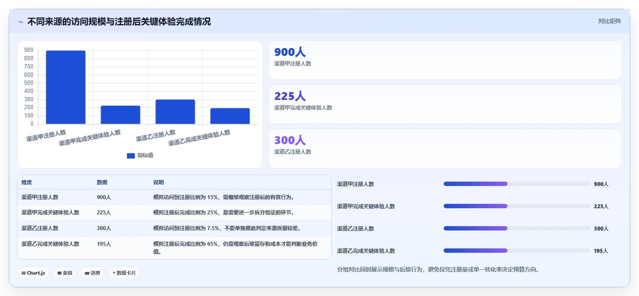Image resolution: width=639 pixels, height=296 pixels.
Task: Click the 对比矩阵 label in header
Action: click(x=609, y=21)
